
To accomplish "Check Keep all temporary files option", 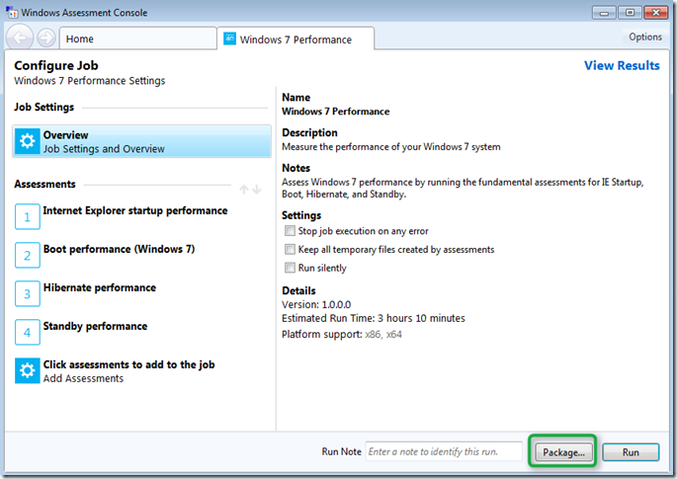I will click(x=290, y=250).
